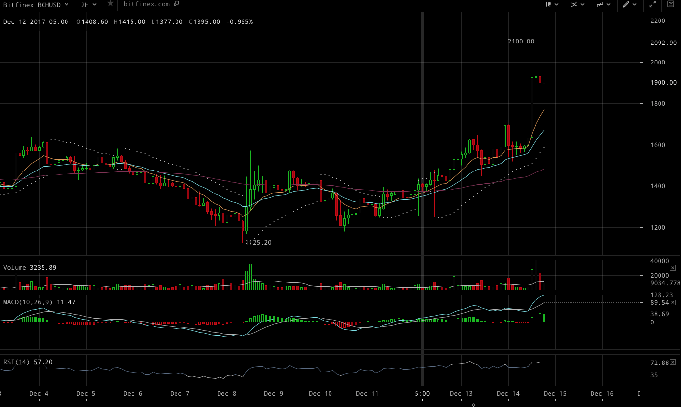Image resolution: width=681 pixels, height=407 pixels.
Task: Click the Dec 11 date label
Action: point(368,394)
